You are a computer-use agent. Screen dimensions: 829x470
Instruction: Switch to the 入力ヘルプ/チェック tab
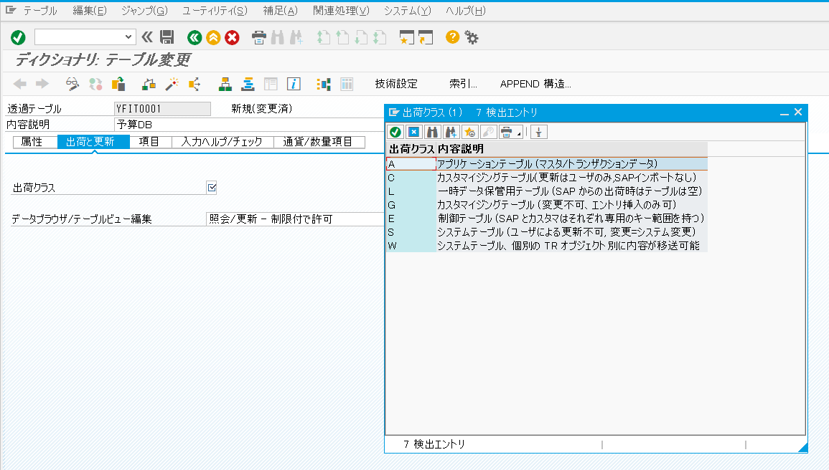coord(222,142)
